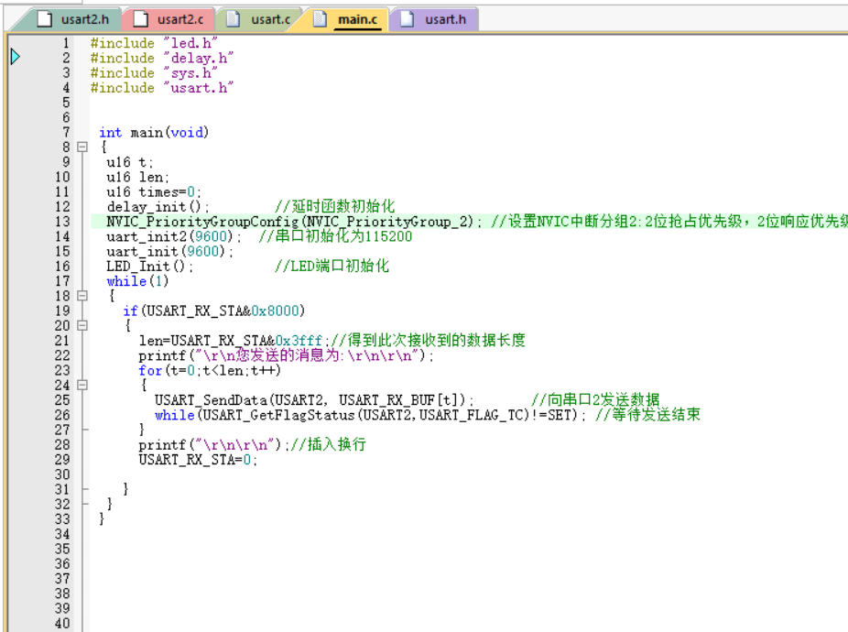The image size is (848, 632).
Task: Click the uart_init(9600); call
Action: click(169, 252)
